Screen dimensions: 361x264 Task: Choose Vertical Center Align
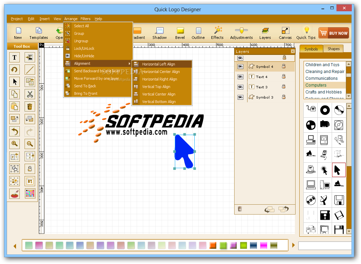[162, 94]
